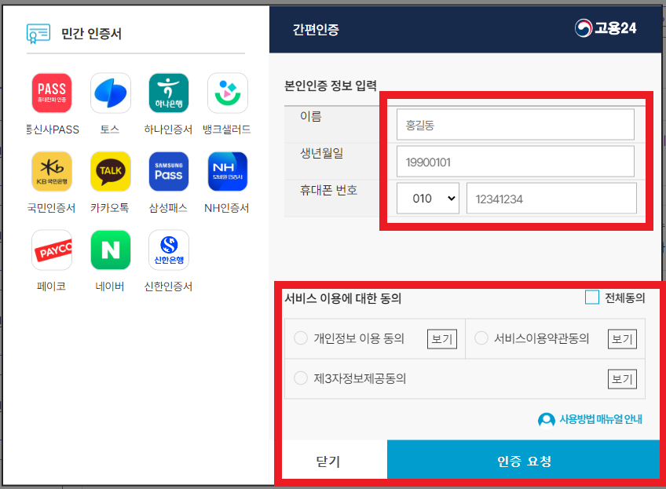Choose the 토스 (Toss) certificate icon

(x=111, y=93)
